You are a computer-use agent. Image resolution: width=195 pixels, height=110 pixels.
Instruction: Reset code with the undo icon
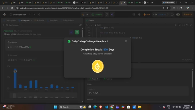click(187, 25)
